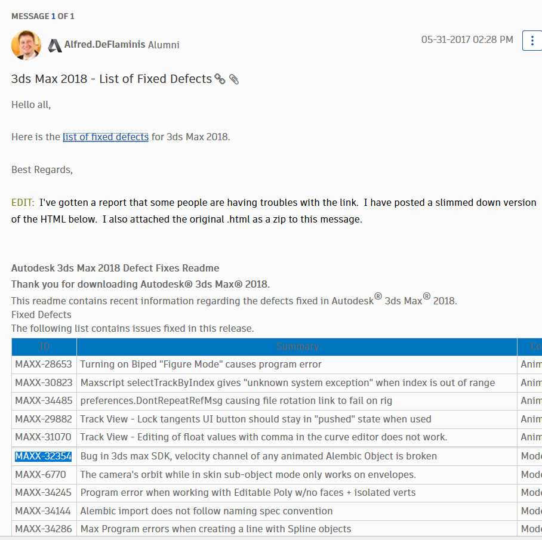Click the ID column header
The width and height of the screenshot is (542, 540).
coord(44,347)
